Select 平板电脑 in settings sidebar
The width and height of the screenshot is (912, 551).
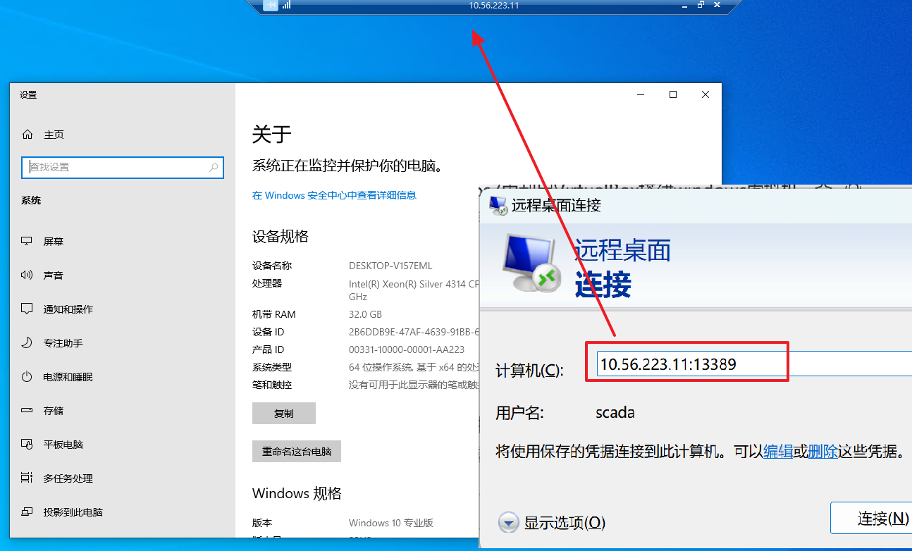pyautogui.click(x=63, y=445)
